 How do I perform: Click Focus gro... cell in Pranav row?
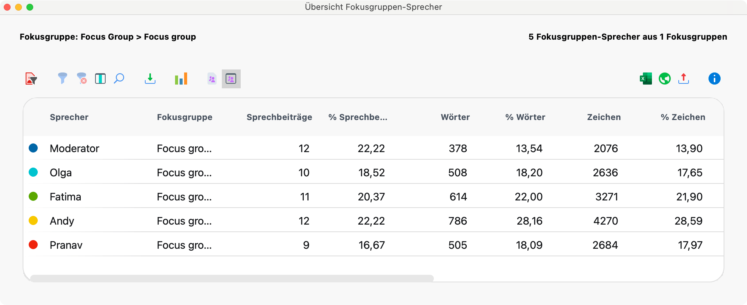(184, 245)
